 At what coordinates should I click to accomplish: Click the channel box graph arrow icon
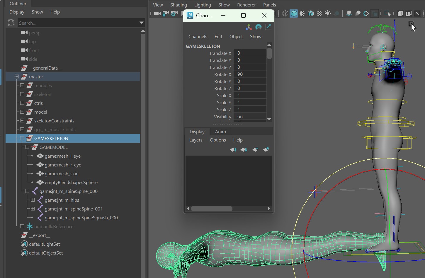(268, 27)
